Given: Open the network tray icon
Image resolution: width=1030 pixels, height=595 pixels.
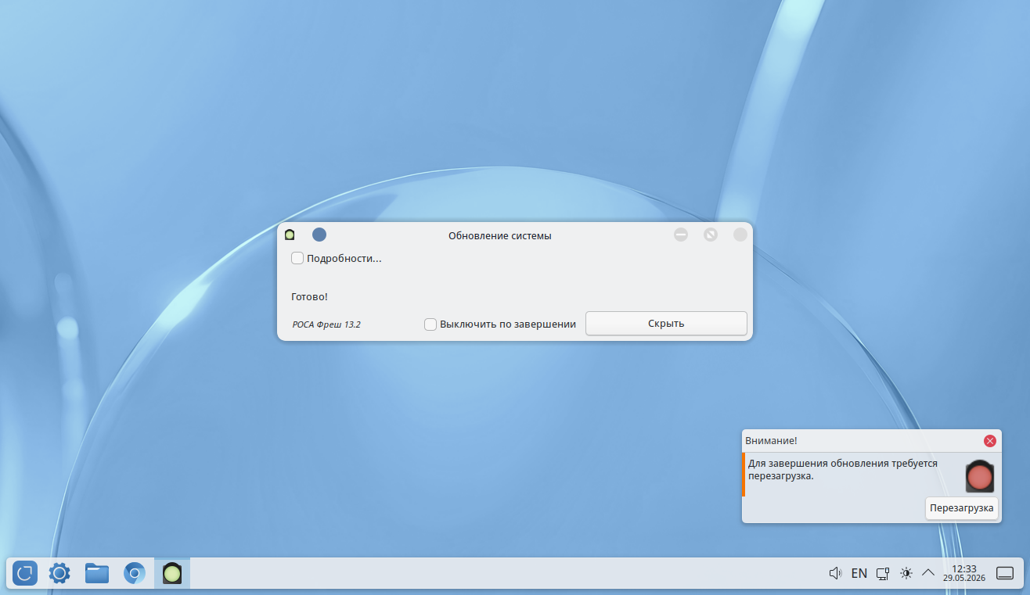Looking at the screenshot, I should (x=882, y=573).
